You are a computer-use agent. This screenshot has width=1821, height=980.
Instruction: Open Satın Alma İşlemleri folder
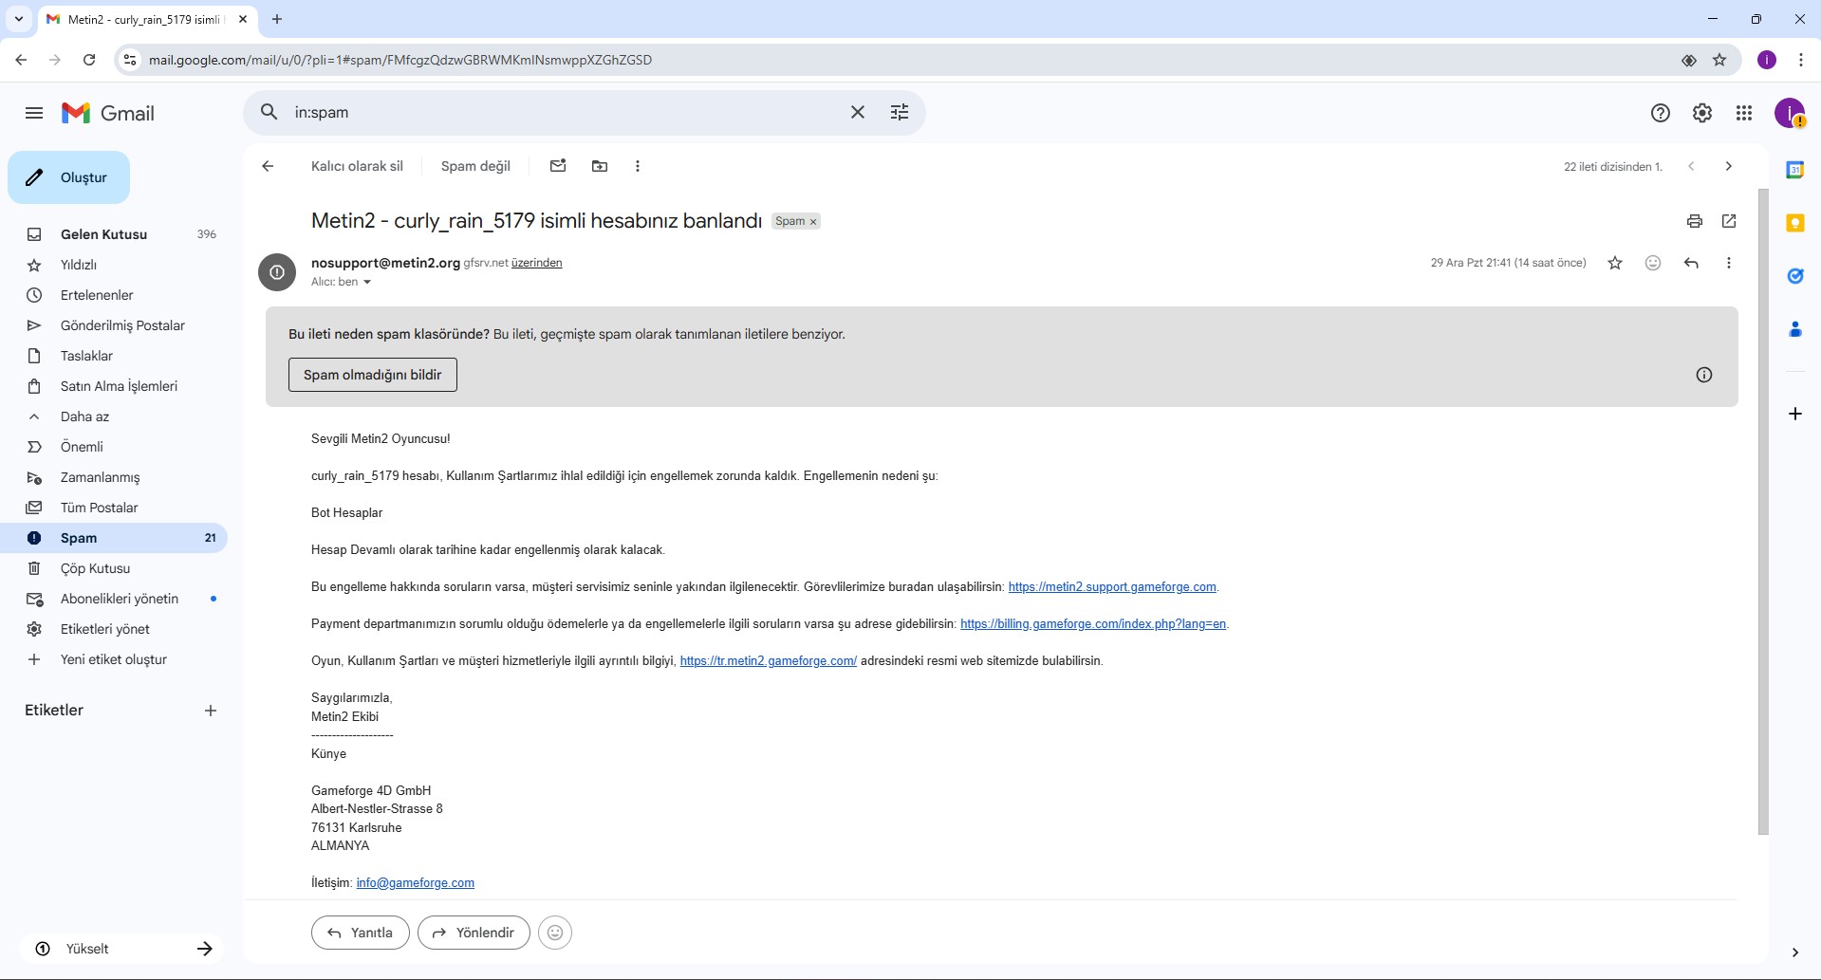[114, 386]
